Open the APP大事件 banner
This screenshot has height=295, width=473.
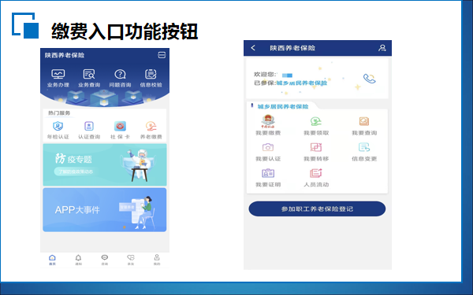click(x=105, y=210)
